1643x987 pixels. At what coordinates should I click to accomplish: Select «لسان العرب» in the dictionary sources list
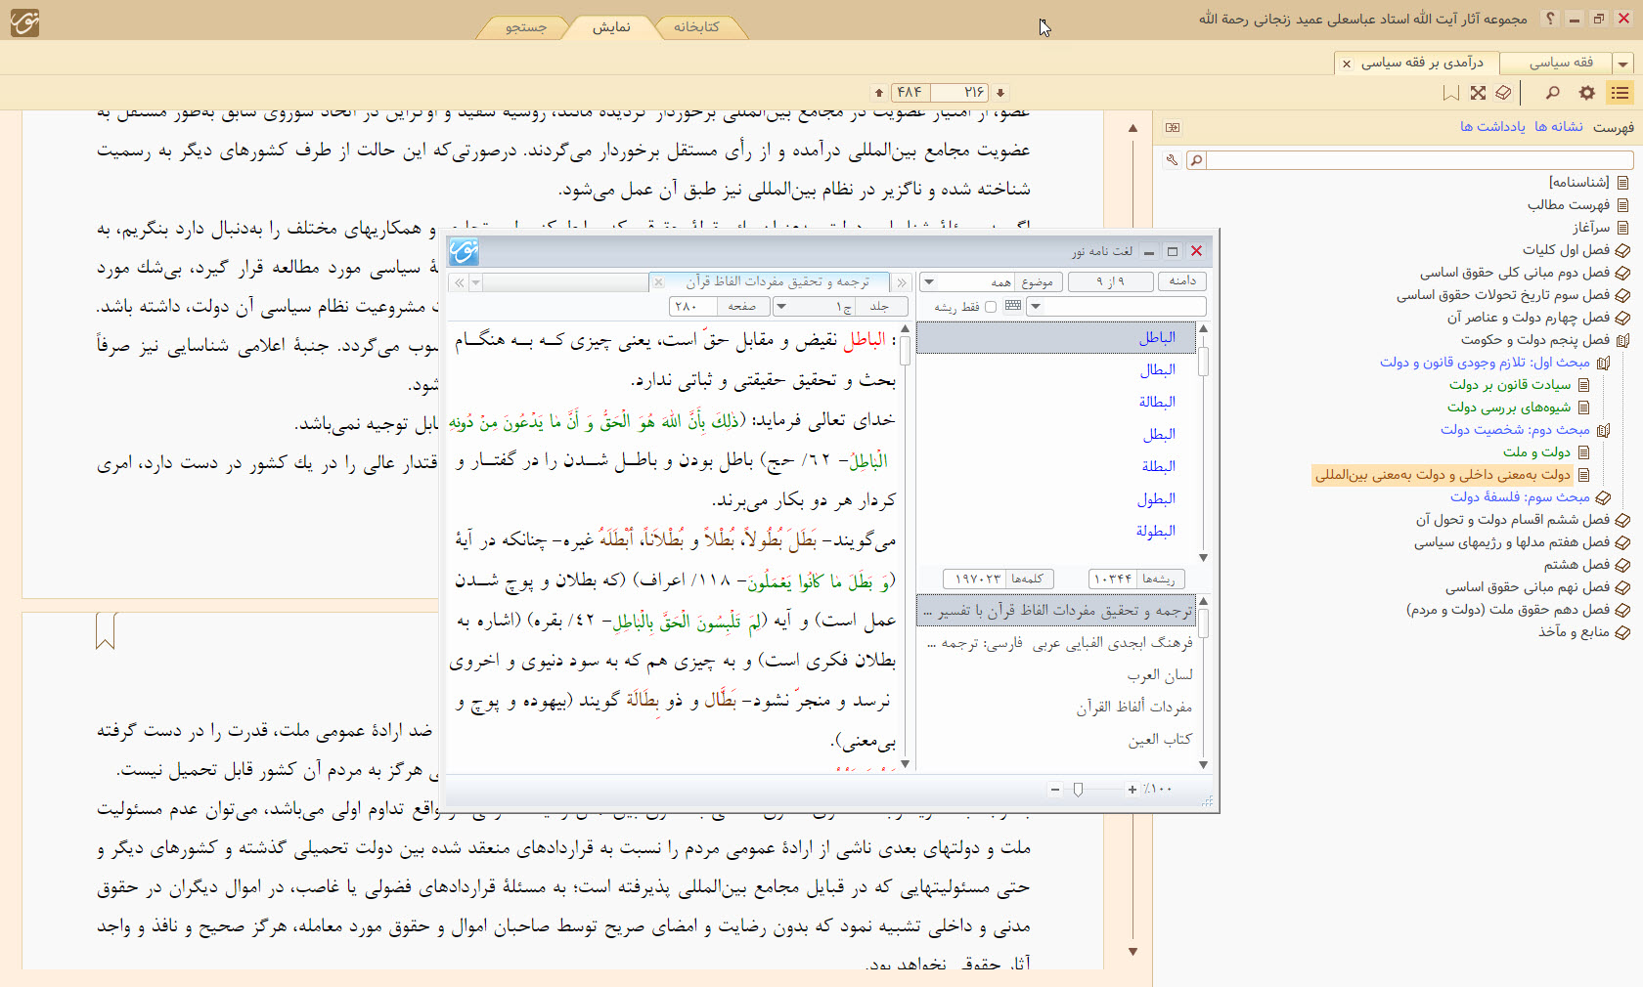coord(1159,675)
